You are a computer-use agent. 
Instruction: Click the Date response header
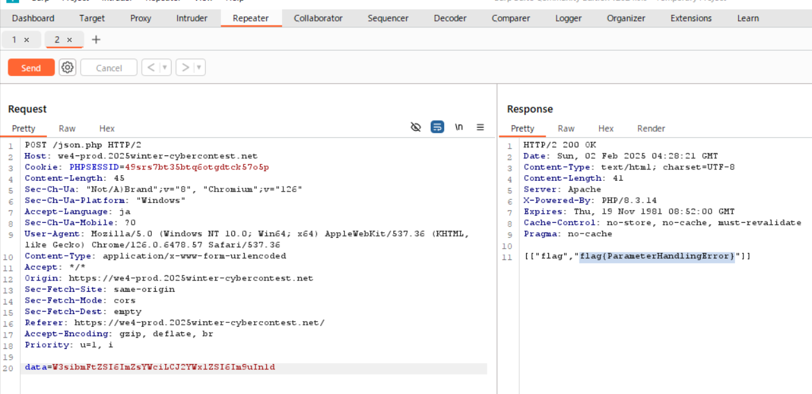pos(621,156)
